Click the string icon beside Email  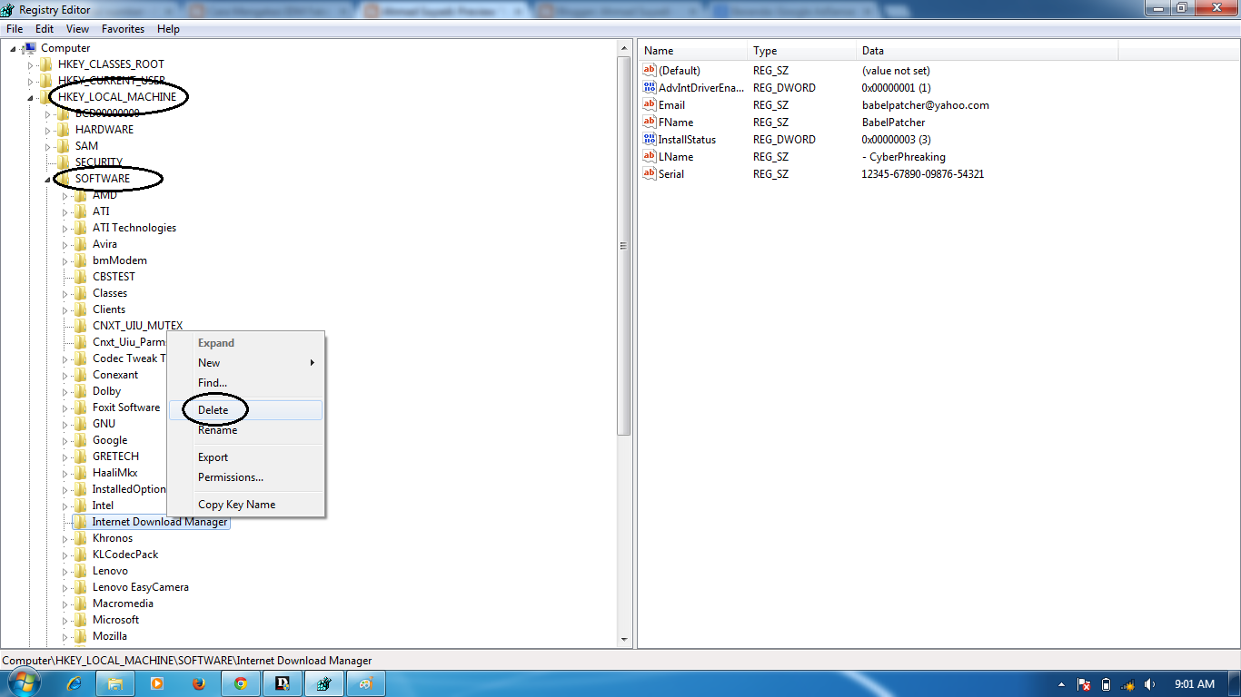650,105
